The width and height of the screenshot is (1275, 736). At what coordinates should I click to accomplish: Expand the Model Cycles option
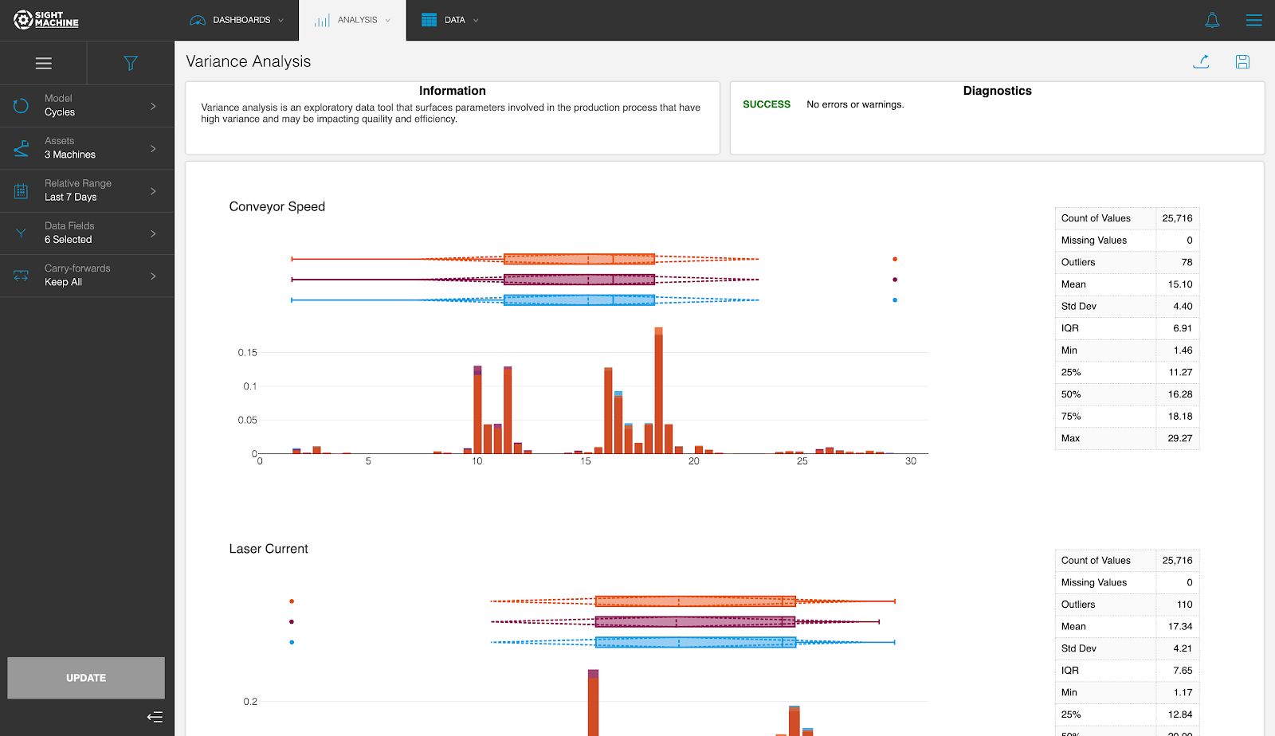coord(87,106)
